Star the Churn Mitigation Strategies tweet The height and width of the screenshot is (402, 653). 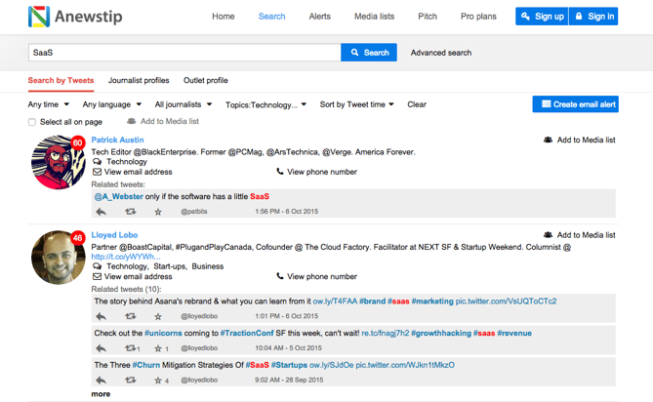coord(157,381)
